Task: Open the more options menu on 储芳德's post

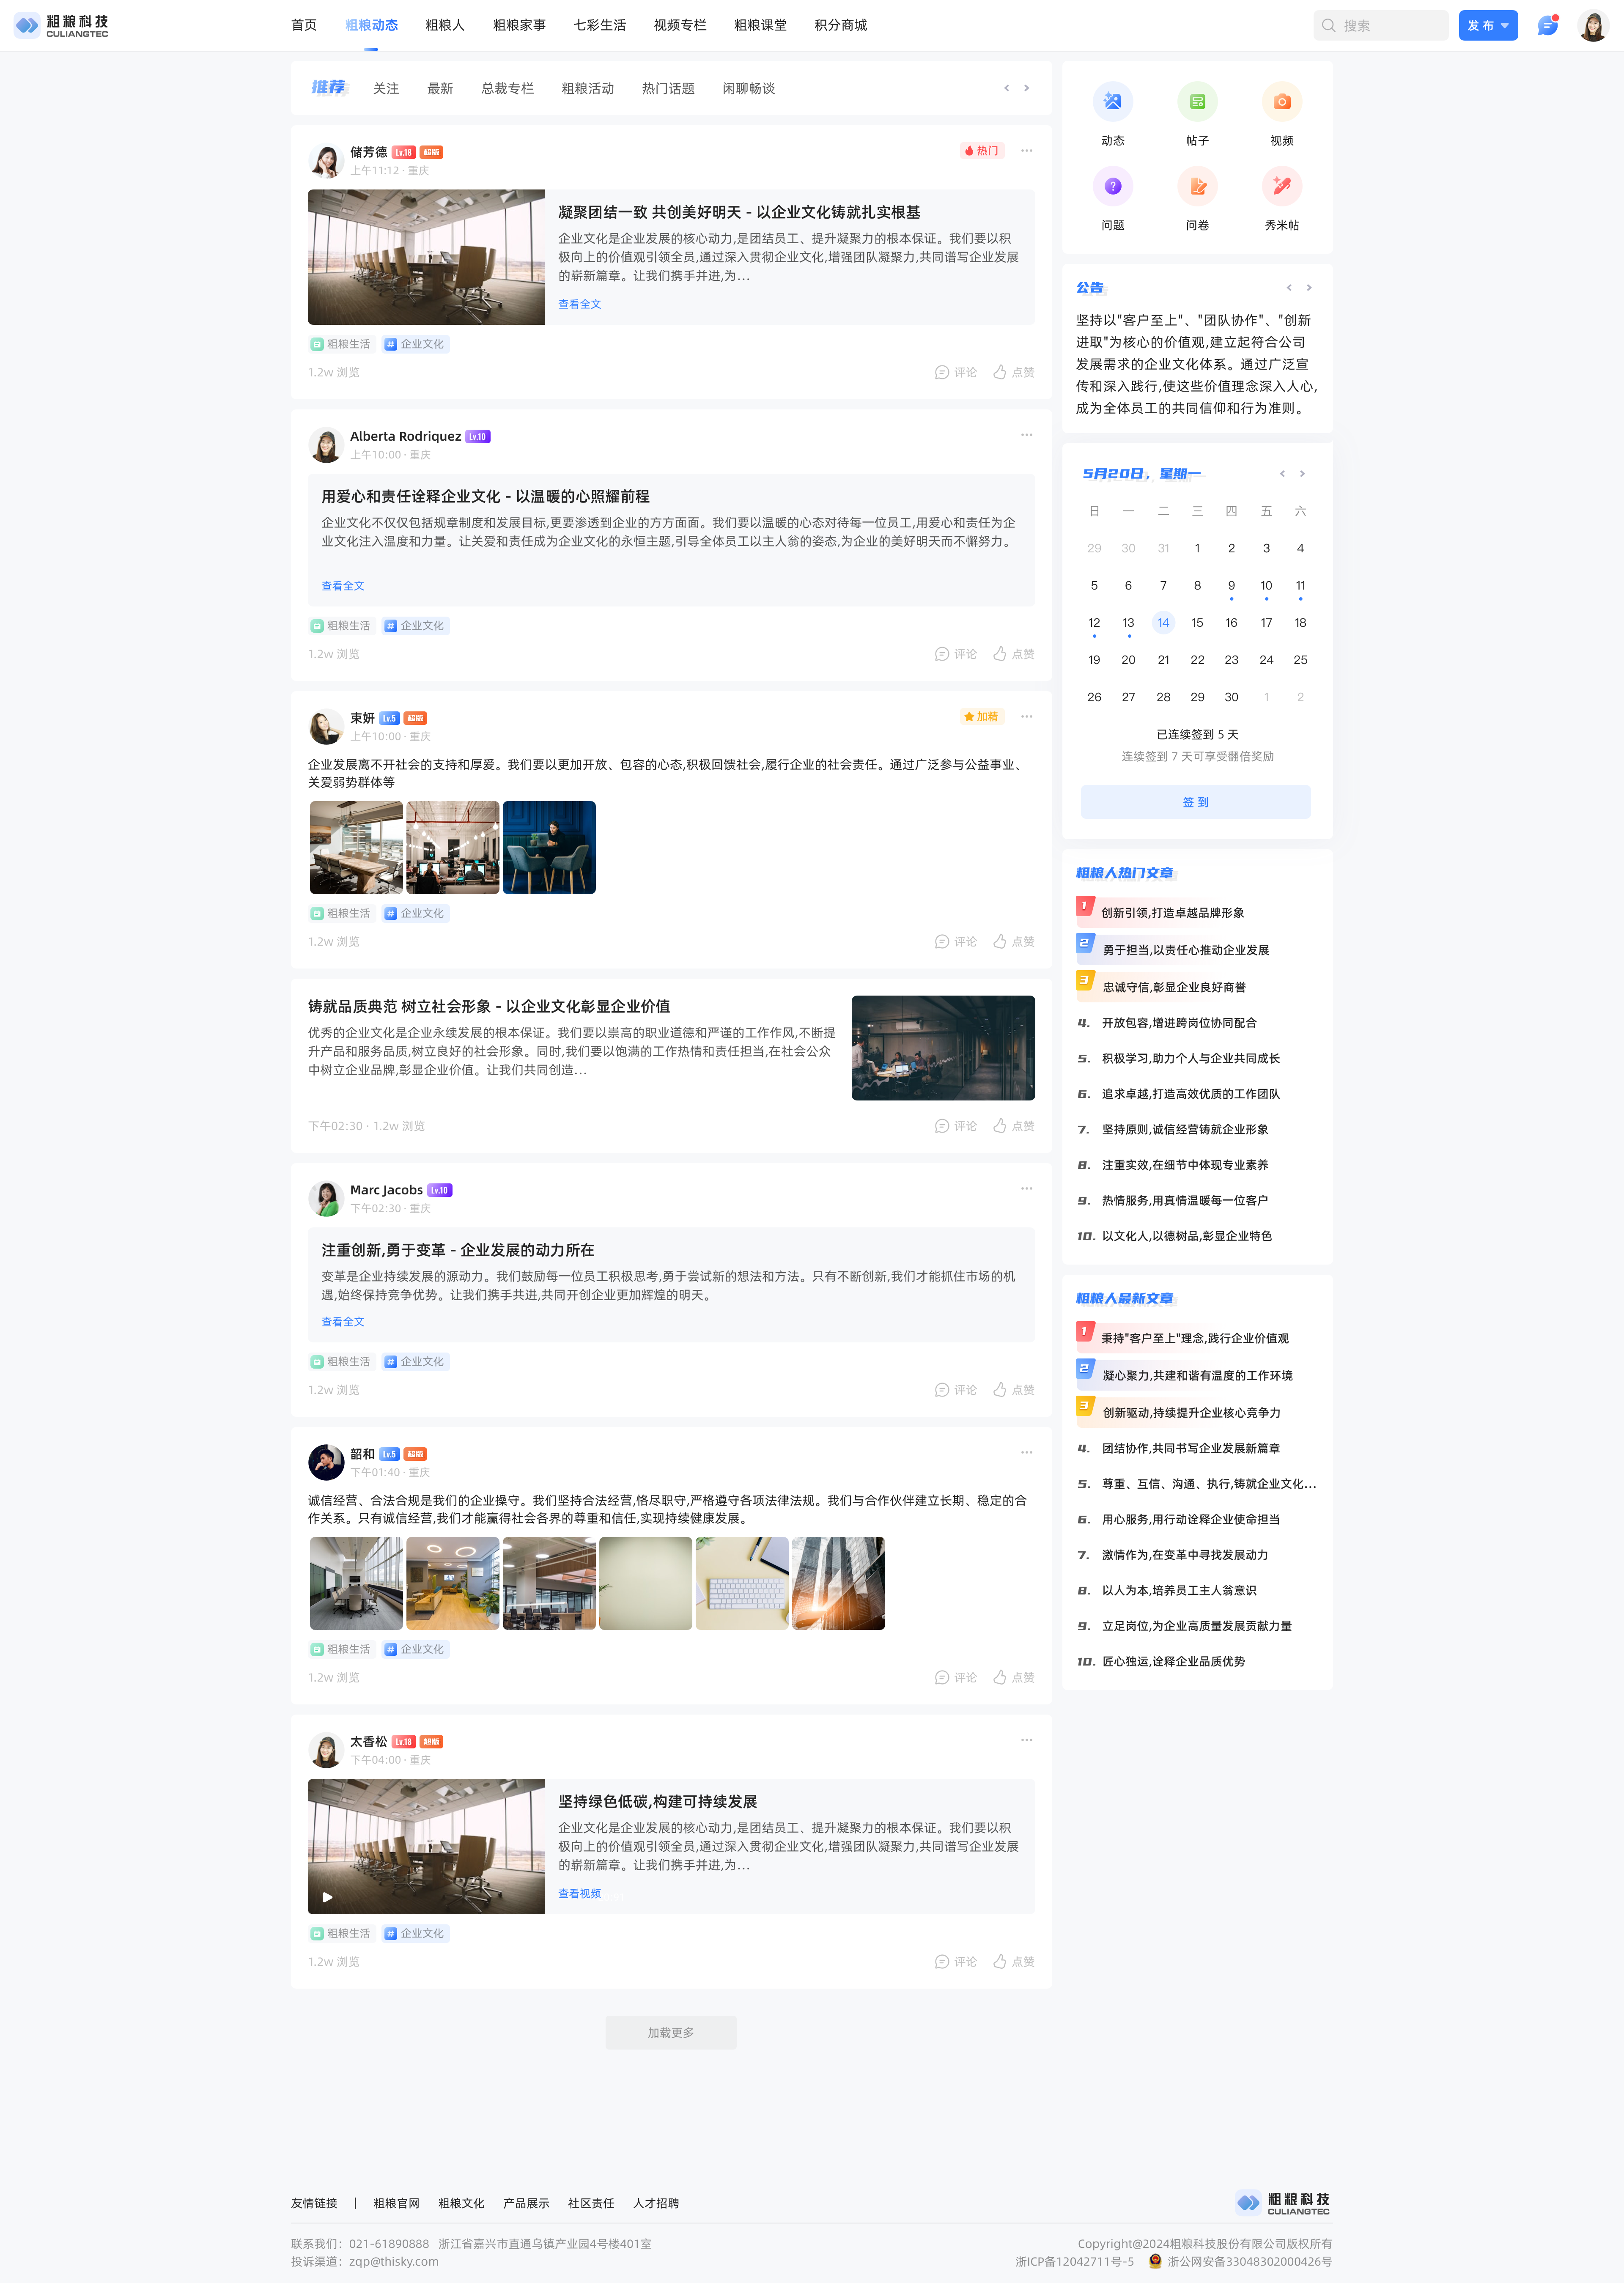Action: click(x=1026, y=151)
